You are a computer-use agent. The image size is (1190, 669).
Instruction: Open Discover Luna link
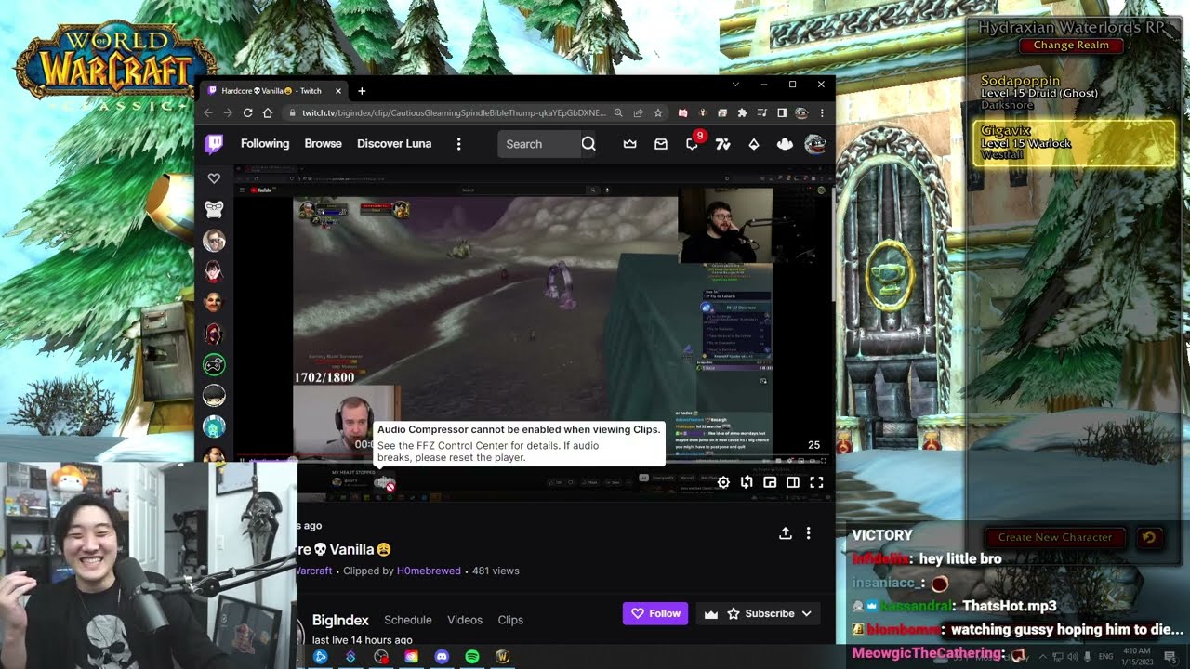click(x=394, y=144)
